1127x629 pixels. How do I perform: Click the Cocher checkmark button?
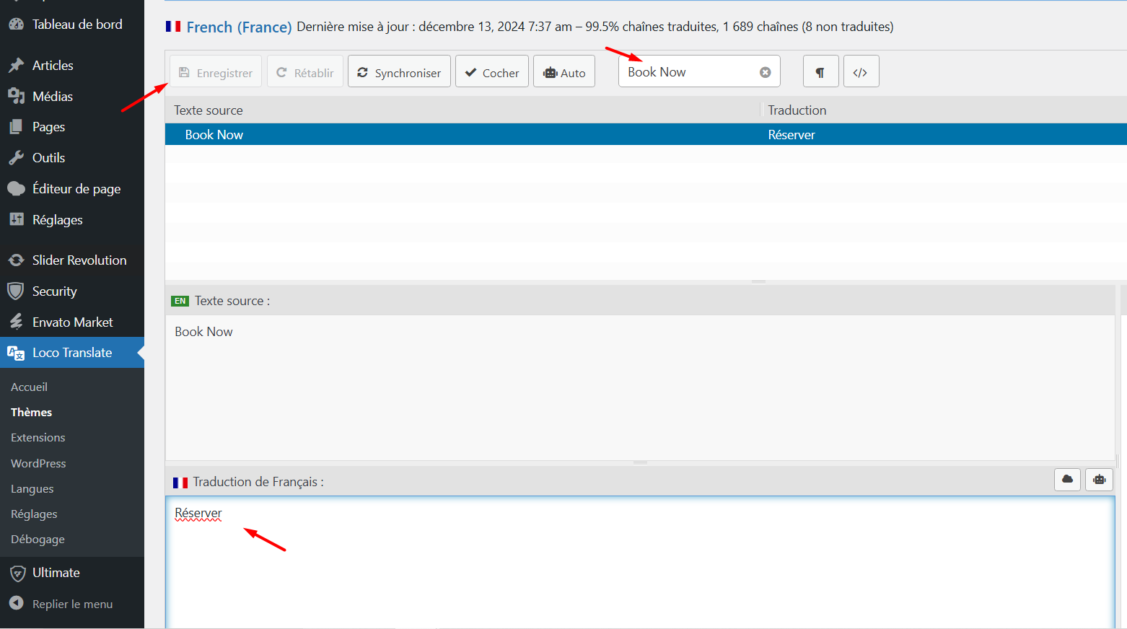[x=491, y=72]
